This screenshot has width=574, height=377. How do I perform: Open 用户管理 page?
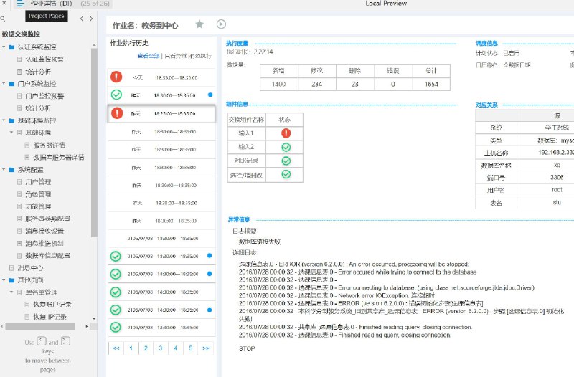point(38,182)
